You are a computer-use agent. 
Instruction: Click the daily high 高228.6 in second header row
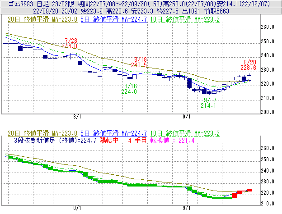tap(117, 11)
